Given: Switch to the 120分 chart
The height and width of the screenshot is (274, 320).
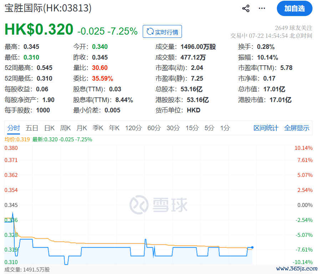Looking at the screenshot, I should point(133,128).
